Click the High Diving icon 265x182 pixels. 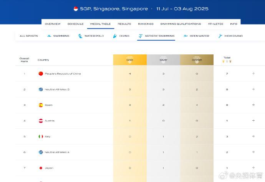[220, 36]
